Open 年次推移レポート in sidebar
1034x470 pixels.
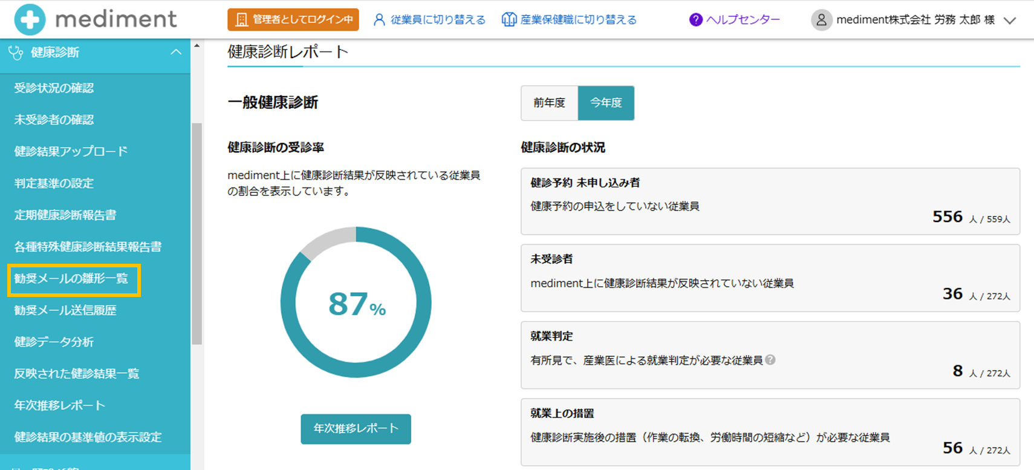60,405
